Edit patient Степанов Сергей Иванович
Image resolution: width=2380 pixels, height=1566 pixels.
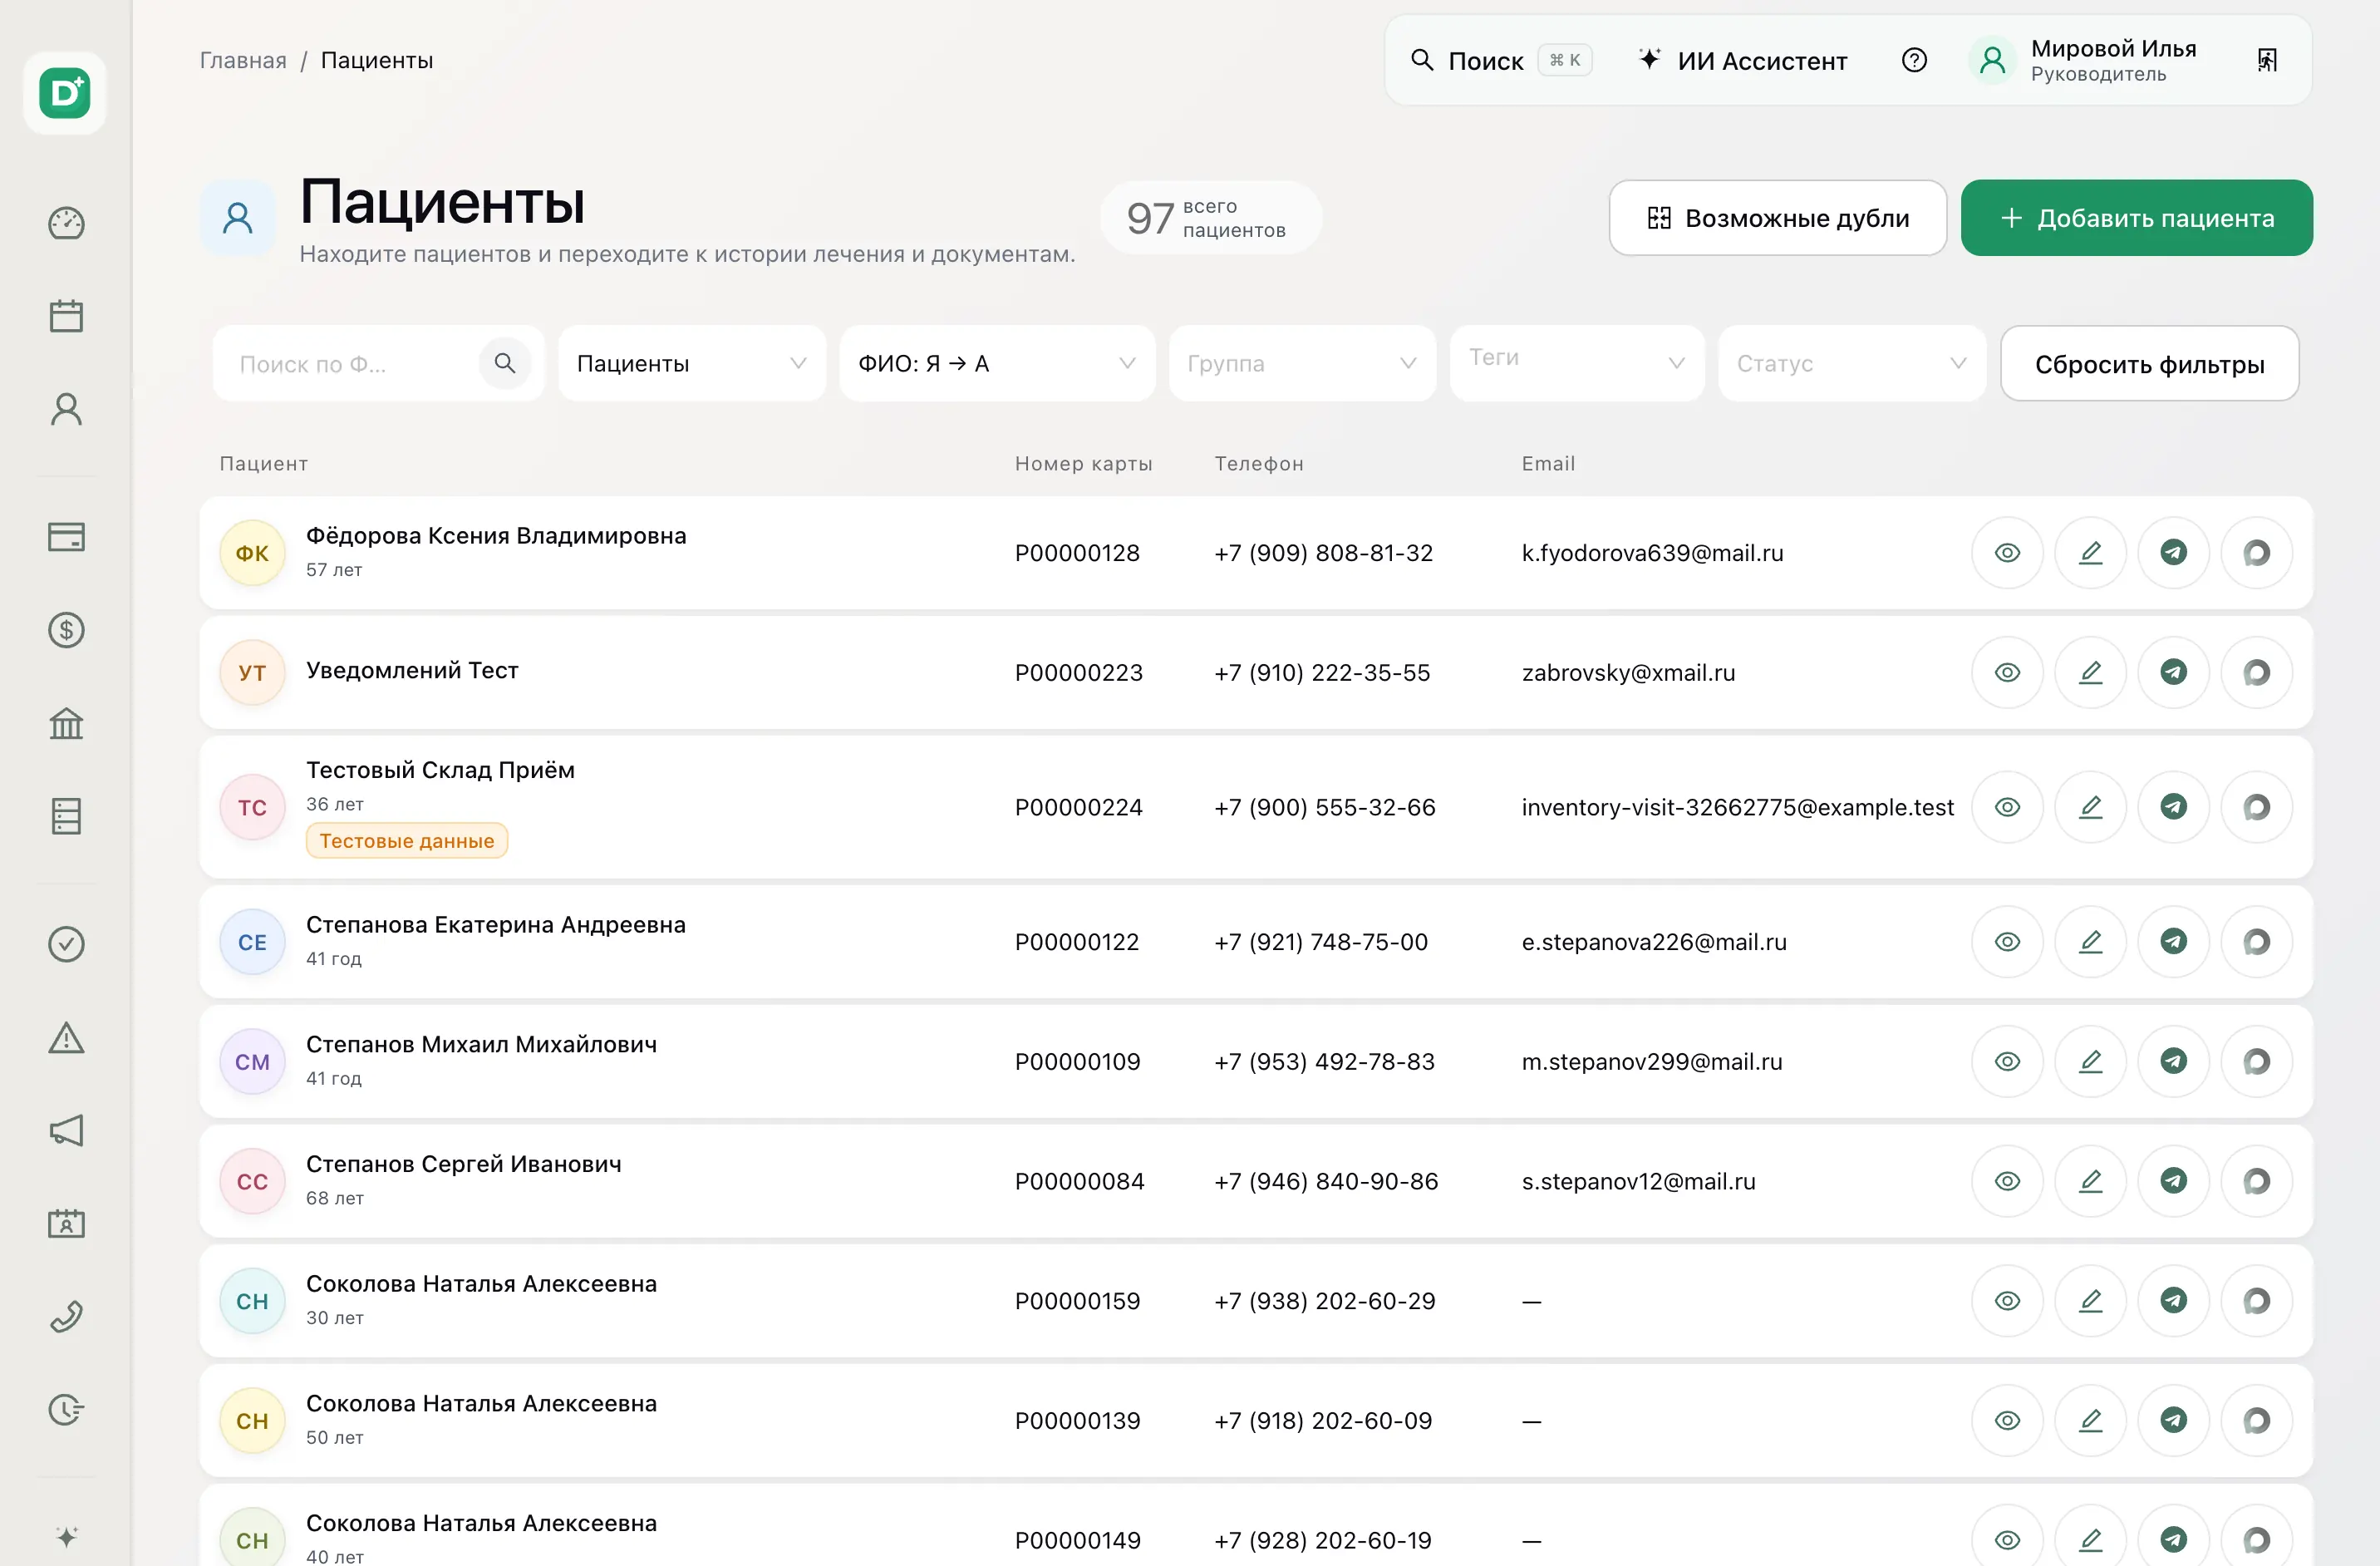2090,1181
